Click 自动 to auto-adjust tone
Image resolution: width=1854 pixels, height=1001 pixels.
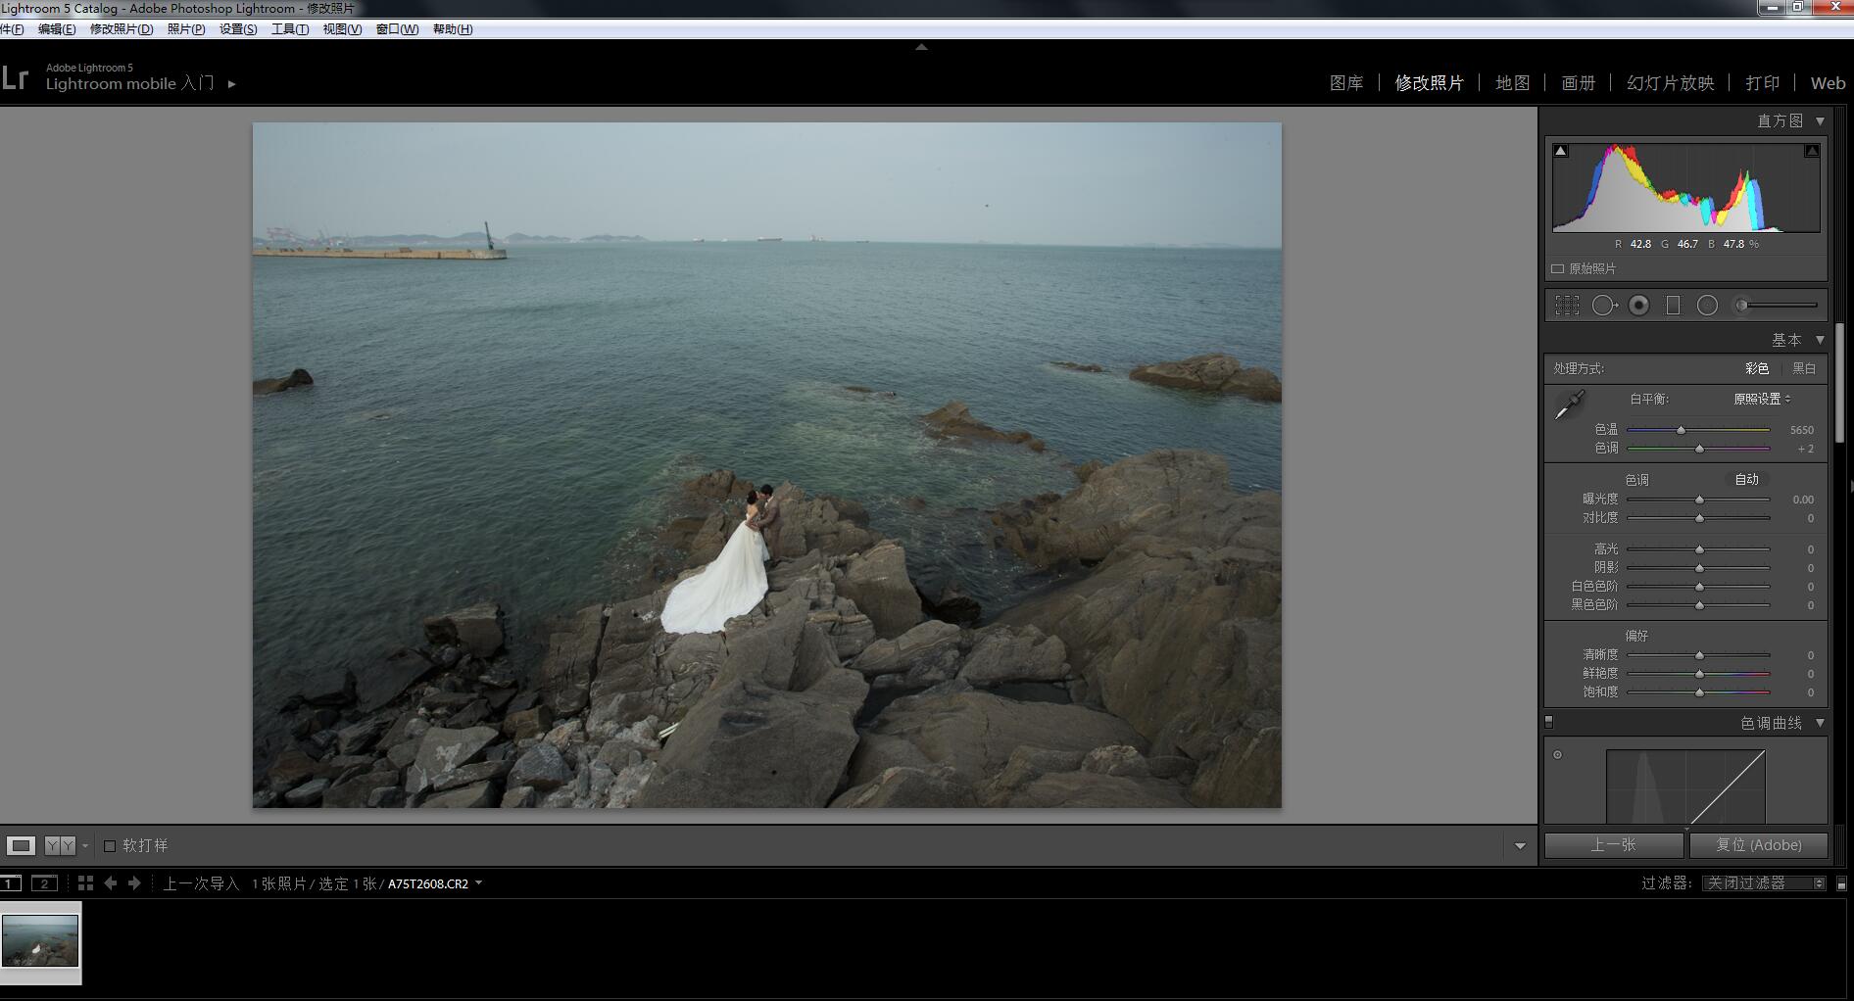coord(1746,479)
